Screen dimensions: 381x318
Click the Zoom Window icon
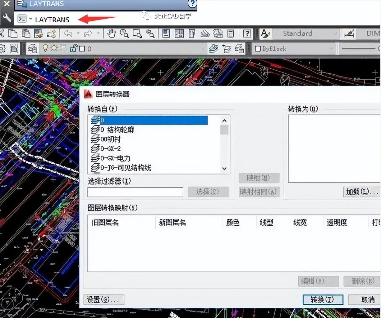[x=137, y=33]
